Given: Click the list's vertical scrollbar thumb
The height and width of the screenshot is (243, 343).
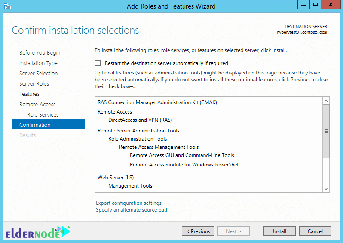Looking at the screenshot, I should pos(326,131).
